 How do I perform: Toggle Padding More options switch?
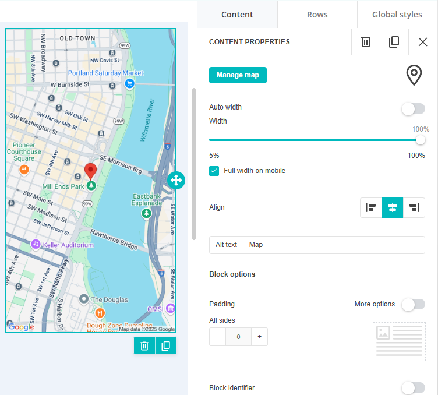pyautogui.click(x=414, y=304)
